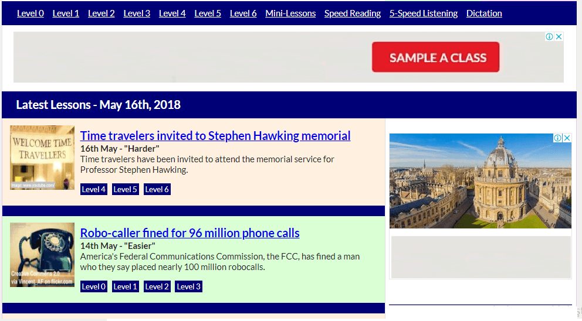
Task: Click the sidebar ad info icon
Action: click(557, 138)
